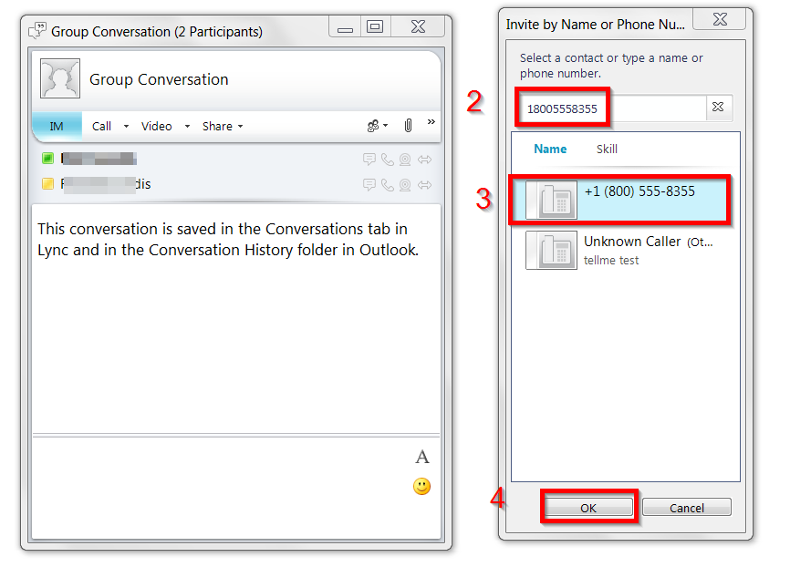Click the Cancel button

[x=687, y=508]
